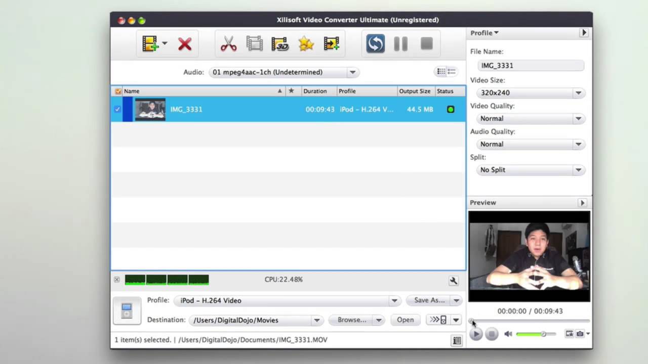Image resolution: width=648 pixels, height=364 pixels.
Task: Open the 3D conversion tool
Action: pos(280,43)
